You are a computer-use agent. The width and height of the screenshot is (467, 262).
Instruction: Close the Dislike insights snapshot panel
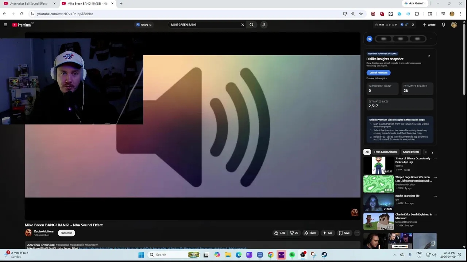(x=429, y=56)
